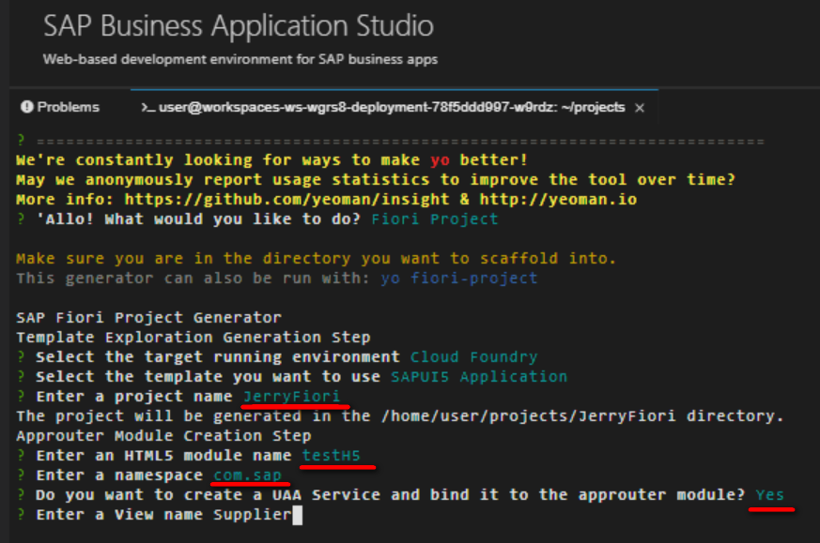Open the github.com/yeoman/insight link
The width and height of the screenshot is (820, 543).
click(286, 200)
